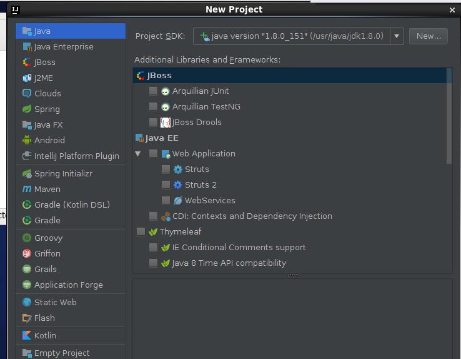Click the IntelliJ IJ logo in title bar
461x359 pixels.
pos(15,10)
